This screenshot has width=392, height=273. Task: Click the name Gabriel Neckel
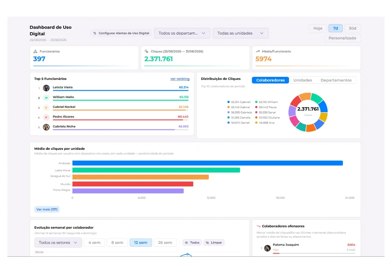[64, 107]
